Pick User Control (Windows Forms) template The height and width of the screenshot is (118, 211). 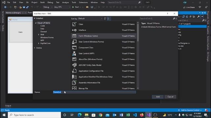pos(103,42)
